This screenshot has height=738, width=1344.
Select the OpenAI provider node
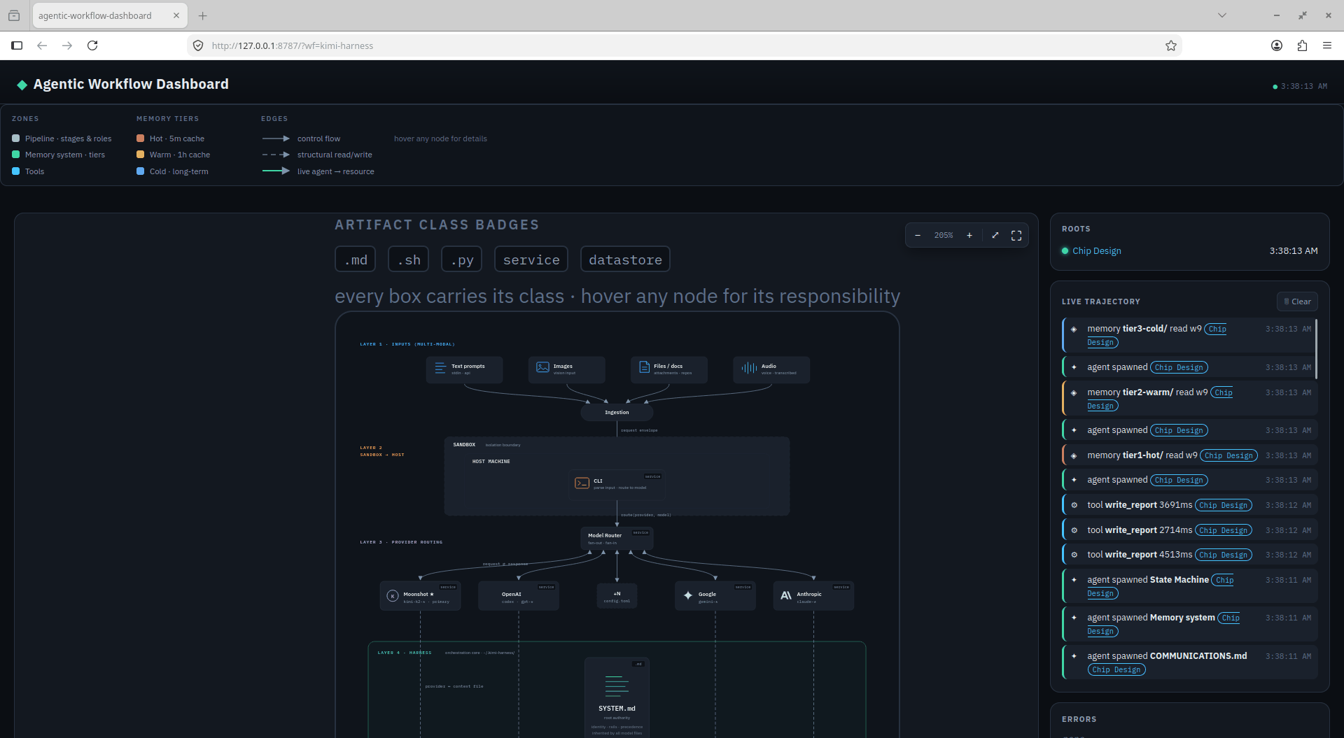click(518, 596)
